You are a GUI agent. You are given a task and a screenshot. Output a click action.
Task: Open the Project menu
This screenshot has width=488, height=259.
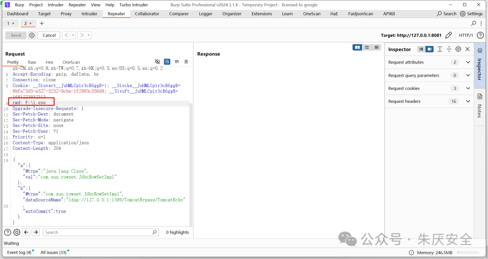pyautogui.click(x=36, y=5)
